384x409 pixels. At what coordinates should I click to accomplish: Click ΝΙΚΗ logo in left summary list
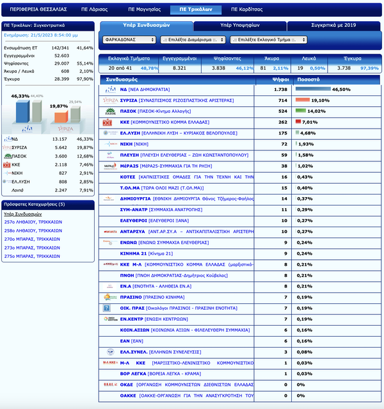[x=7, y=173]
